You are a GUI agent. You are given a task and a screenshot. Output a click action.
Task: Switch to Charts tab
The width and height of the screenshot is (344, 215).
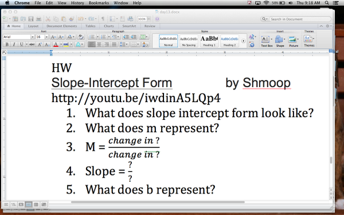point(109,26)
